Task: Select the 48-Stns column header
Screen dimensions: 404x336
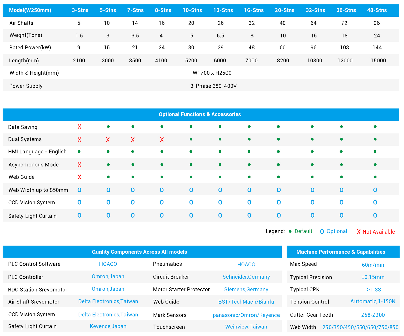Action: [x=377, y=10]
